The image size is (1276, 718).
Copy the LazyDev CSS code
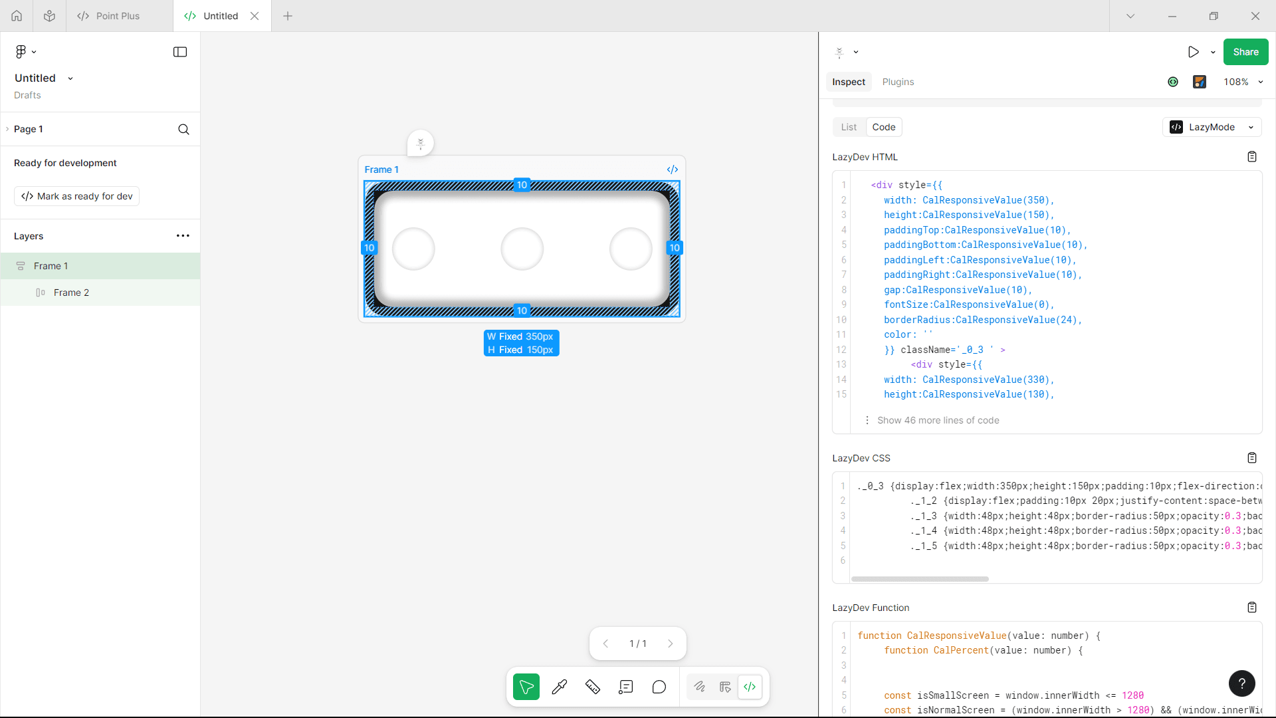click(x=1252, y=457)
